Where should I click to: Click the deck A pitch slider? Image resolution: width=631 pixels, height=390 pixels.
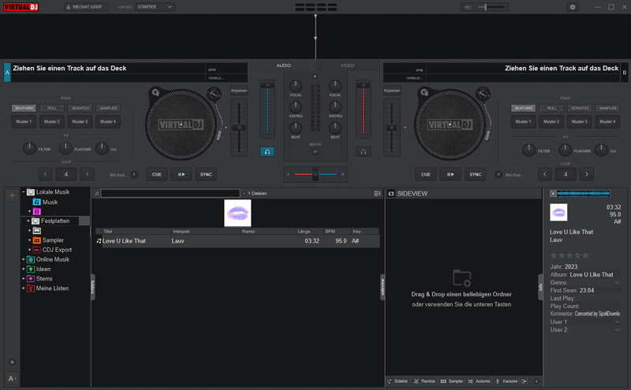(239, 128)
